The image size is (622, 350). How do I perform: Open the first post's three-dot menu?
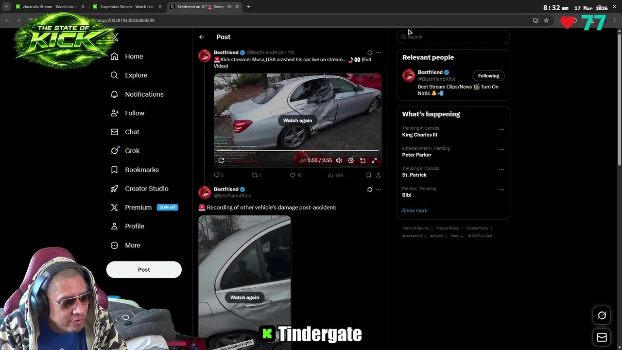click(379, 52)
